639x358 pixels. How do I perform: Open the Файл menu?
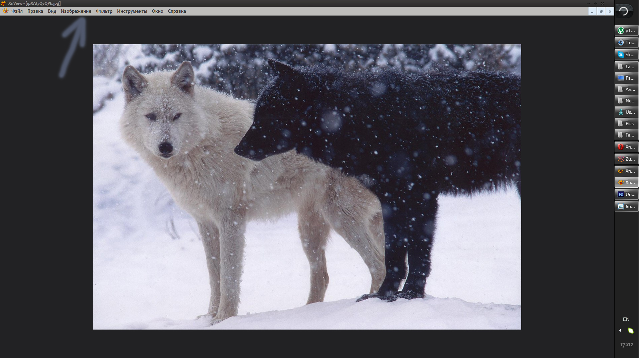(x=17, y=11)
